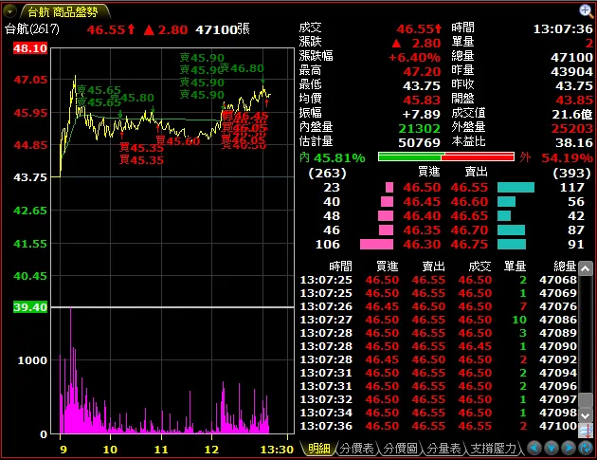Image resolution: width=597 pixels, height=460 pixels.
Task: Select the tick row at 13:07:26
Action: pos(438,306)
